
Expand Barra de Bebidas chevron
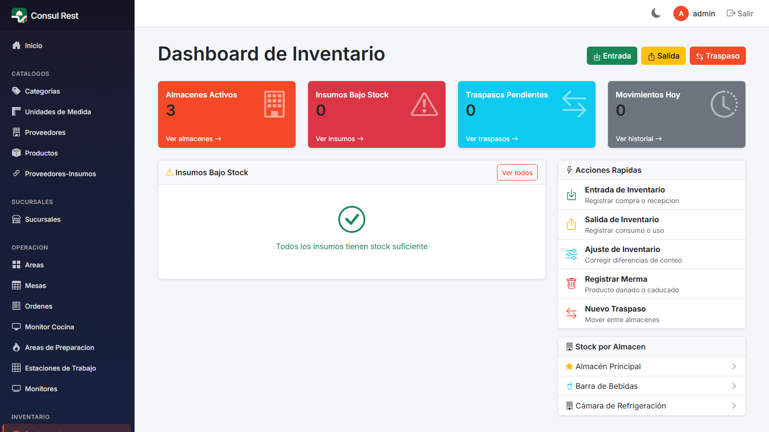click(734, 386)
